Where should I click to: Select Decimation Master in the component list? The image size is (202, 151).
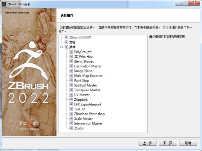[88, 66]
